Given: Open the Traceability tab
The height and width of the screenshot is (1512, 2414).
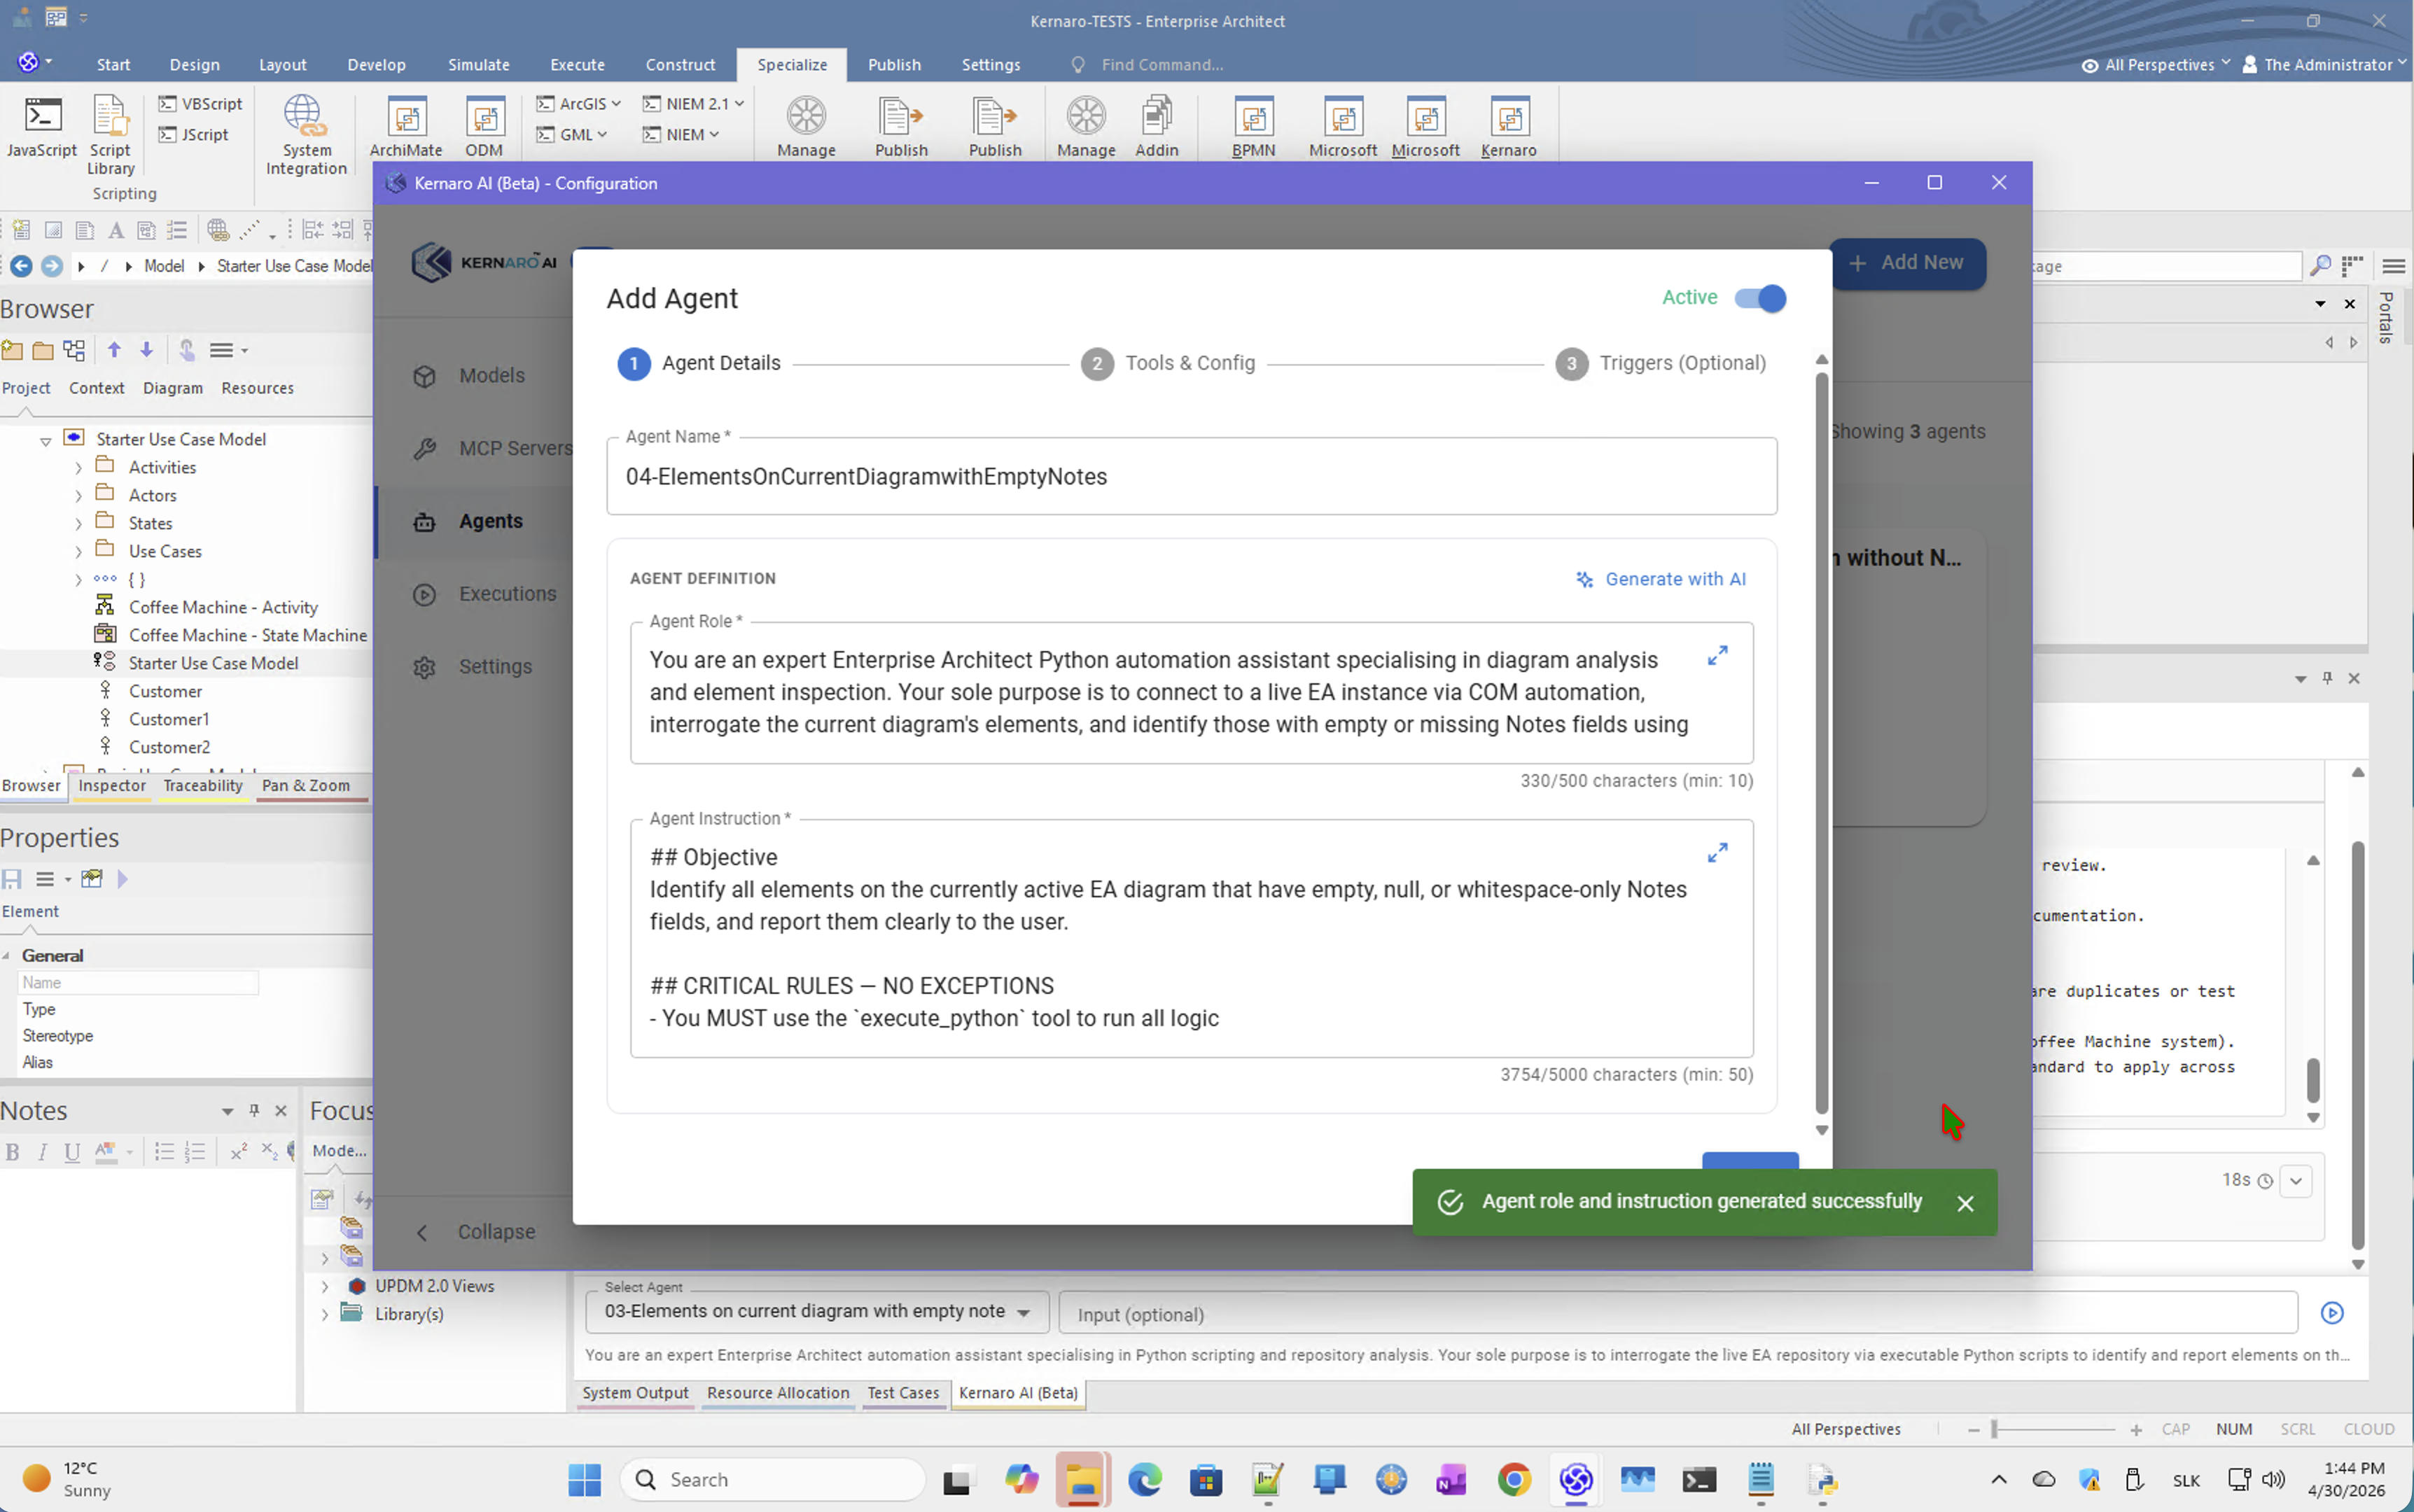Looking at the screenshot, I should 203,786.
